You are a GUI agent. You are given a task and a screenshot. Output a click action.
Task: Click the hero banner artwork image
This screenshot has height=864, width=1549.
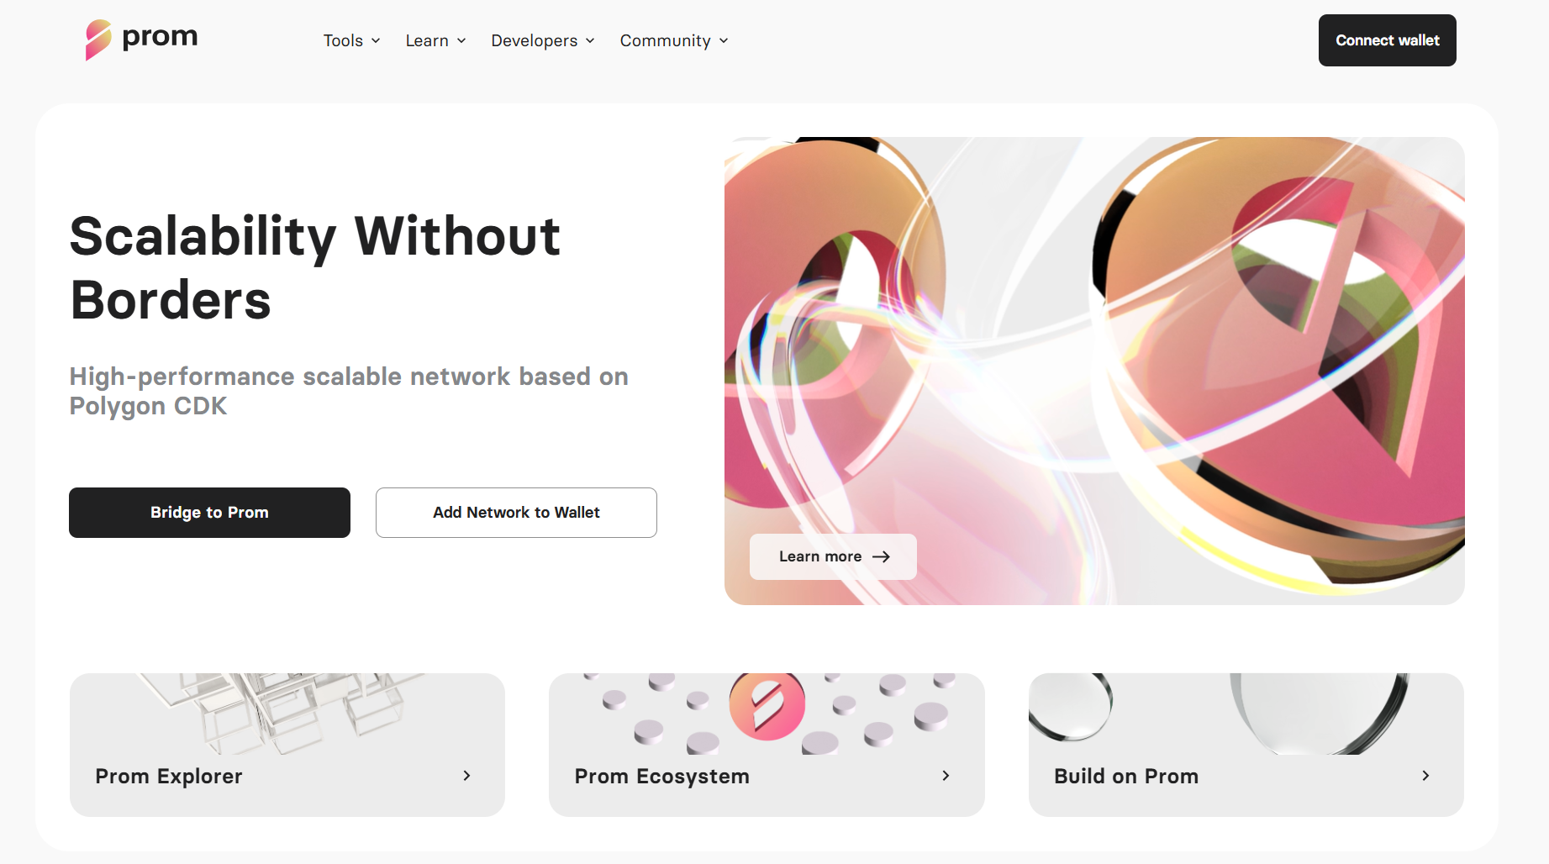click(1094, 371)
